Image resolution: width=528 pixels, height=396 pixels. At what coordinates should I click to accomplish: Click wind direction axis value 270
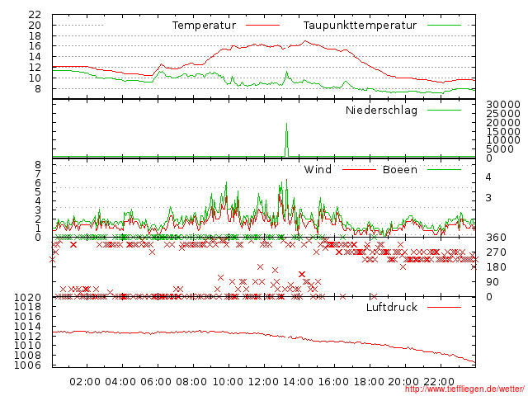pos(496,252)
